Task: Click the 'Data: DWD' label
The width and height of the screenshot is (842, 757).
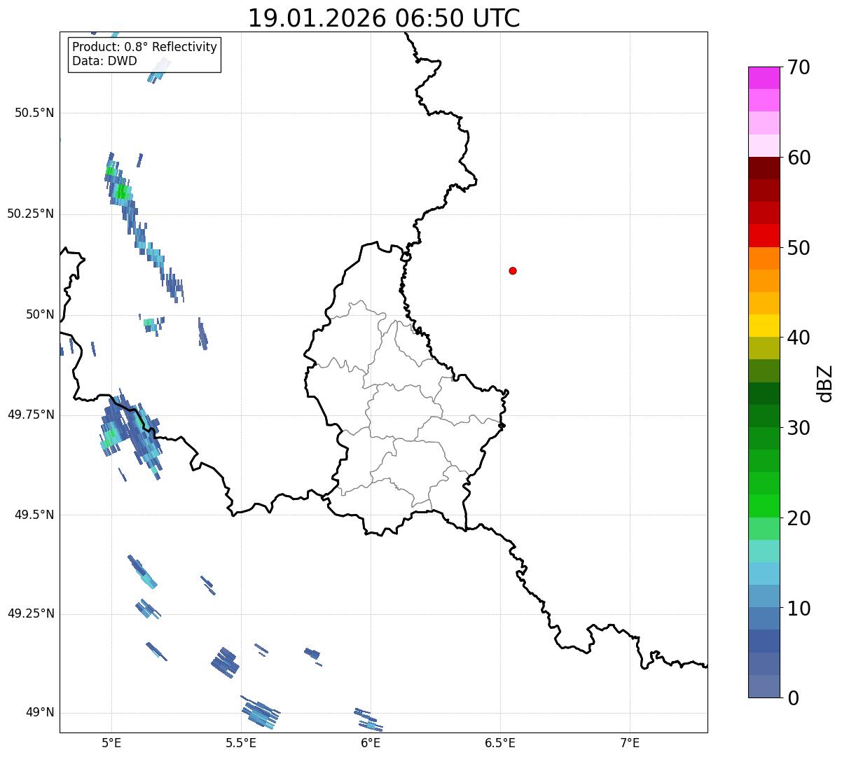Action: tap(104, 61)
